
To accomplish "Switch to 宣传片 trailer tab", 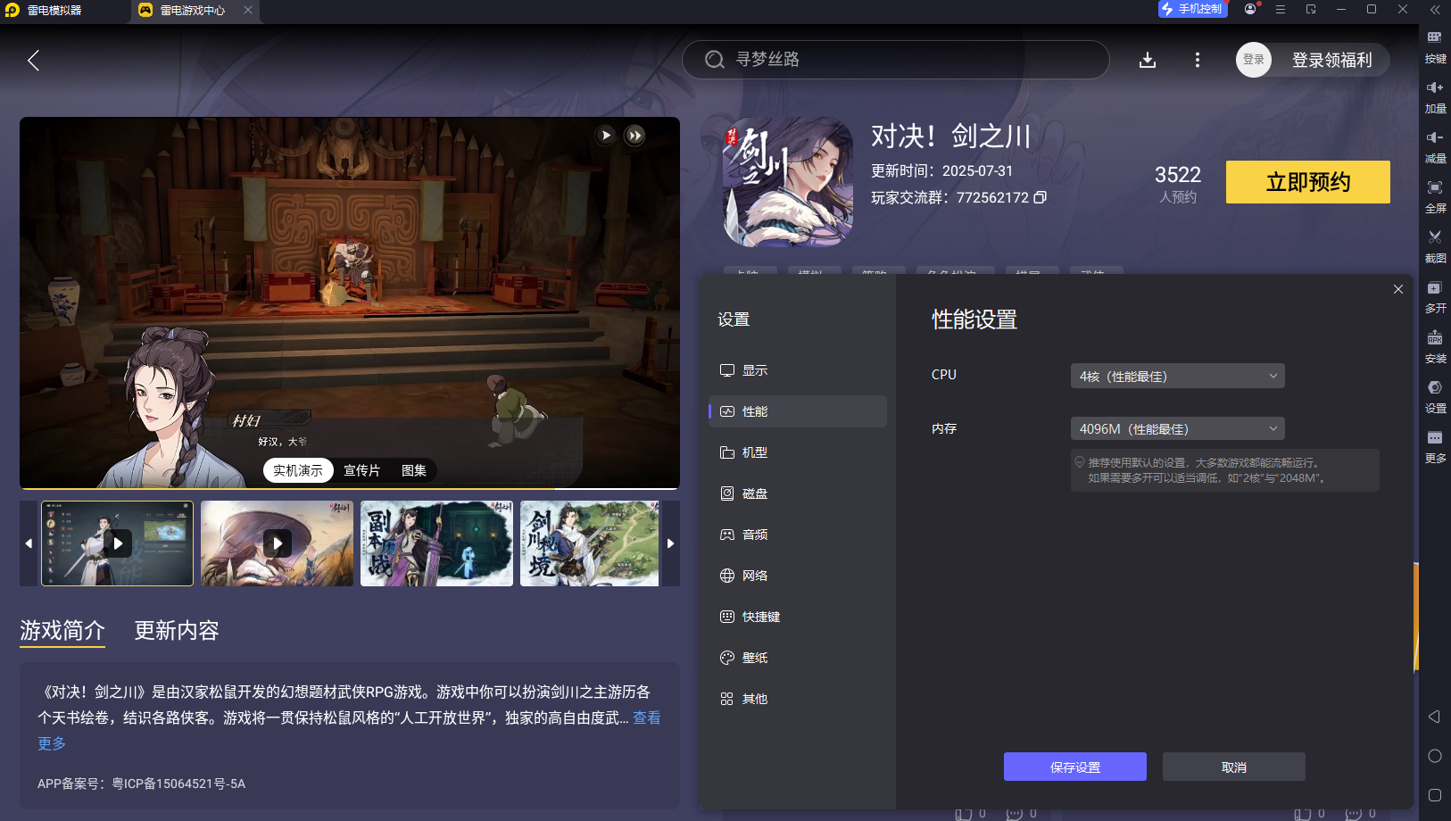I will [x=362, y=470].
